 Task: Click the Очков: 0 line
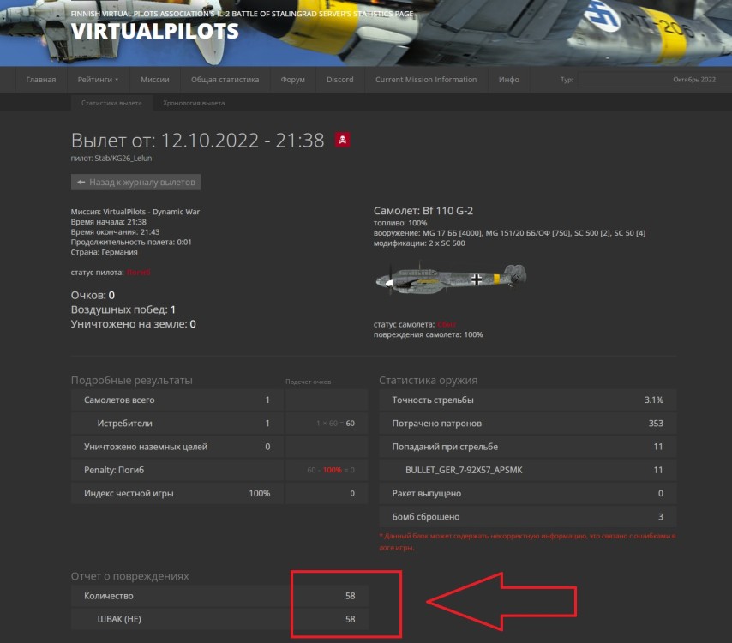(x=93, y=295)
